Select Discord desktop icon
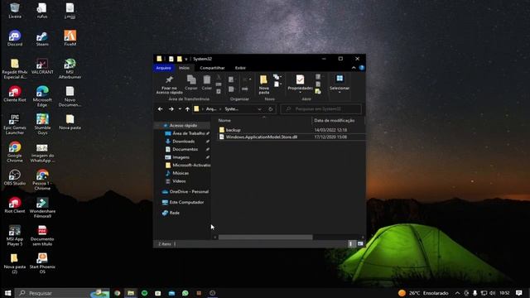Image resolution: width=530 pixels, height=298 pixels. pos(15,38)
